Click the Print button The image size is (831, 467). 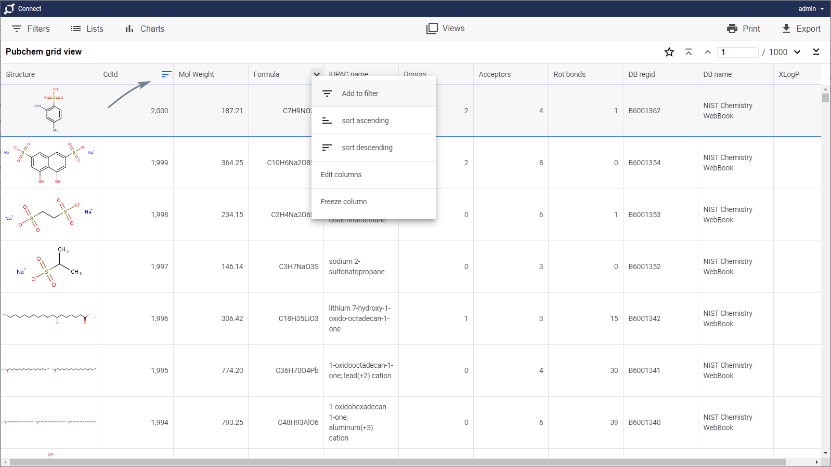pos(744,29)
